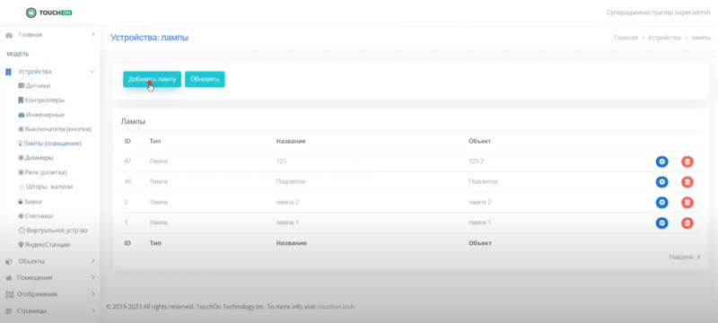
Task: Open settings for лампа 2 row
Action: [x=661, y=202]
